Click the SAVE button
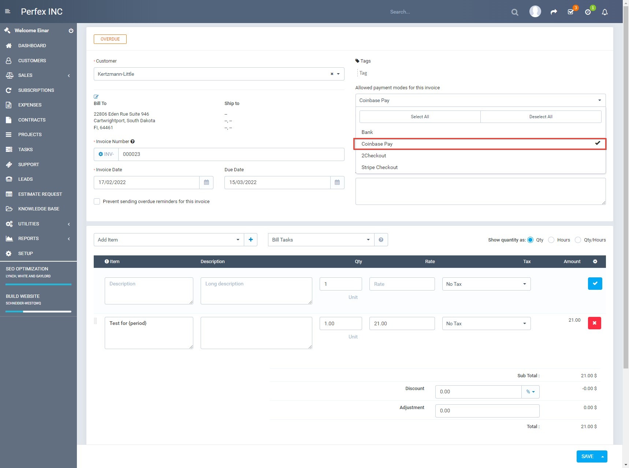 point(587,456)
